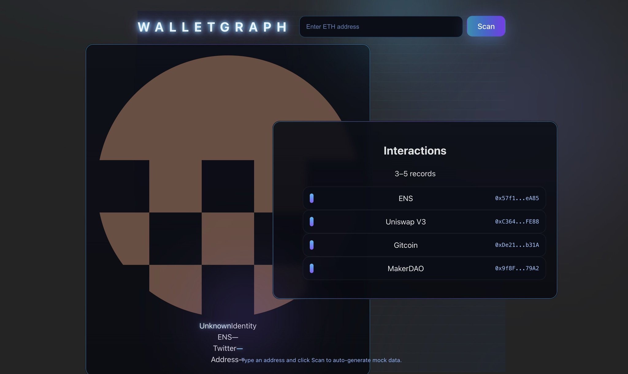Click the Scan button
The height and width of the screenshot is (374, 628).
[486, 26]
